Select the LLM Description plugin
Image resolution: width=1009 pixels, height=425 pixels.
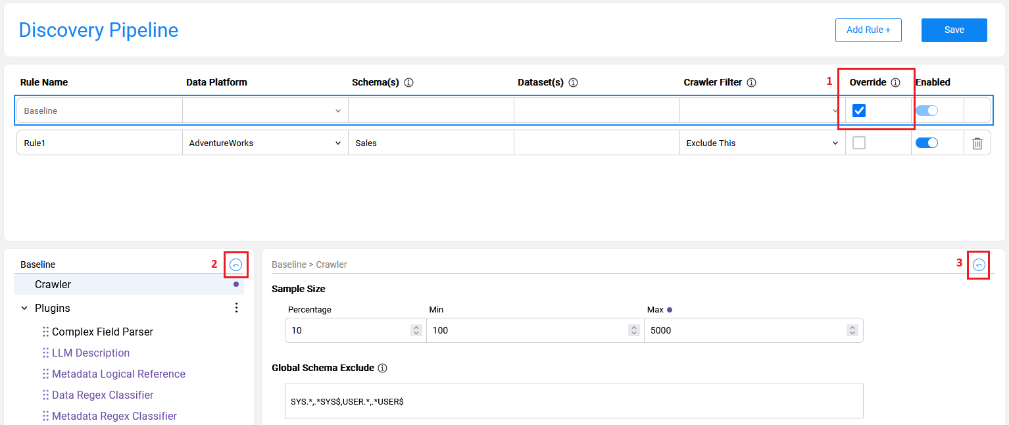pyautogui.click(x=91, y=353)
